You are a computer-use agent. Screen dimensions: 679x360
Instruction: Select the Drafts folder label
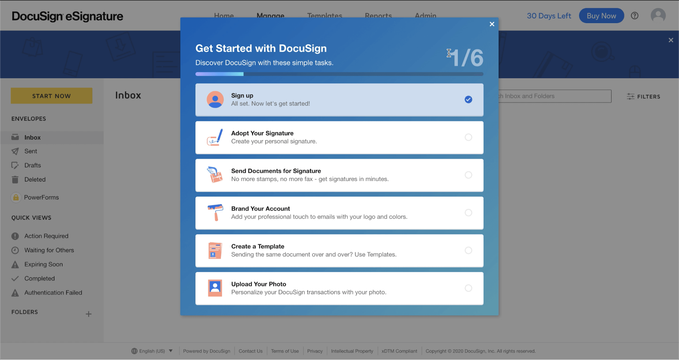pos(33,165)
